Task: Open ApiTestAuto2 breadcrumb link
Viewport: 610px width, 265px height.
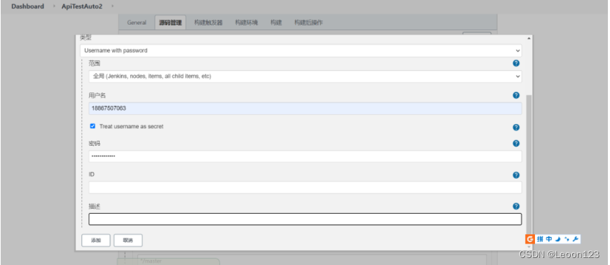Action: click(x=82, y=6)
